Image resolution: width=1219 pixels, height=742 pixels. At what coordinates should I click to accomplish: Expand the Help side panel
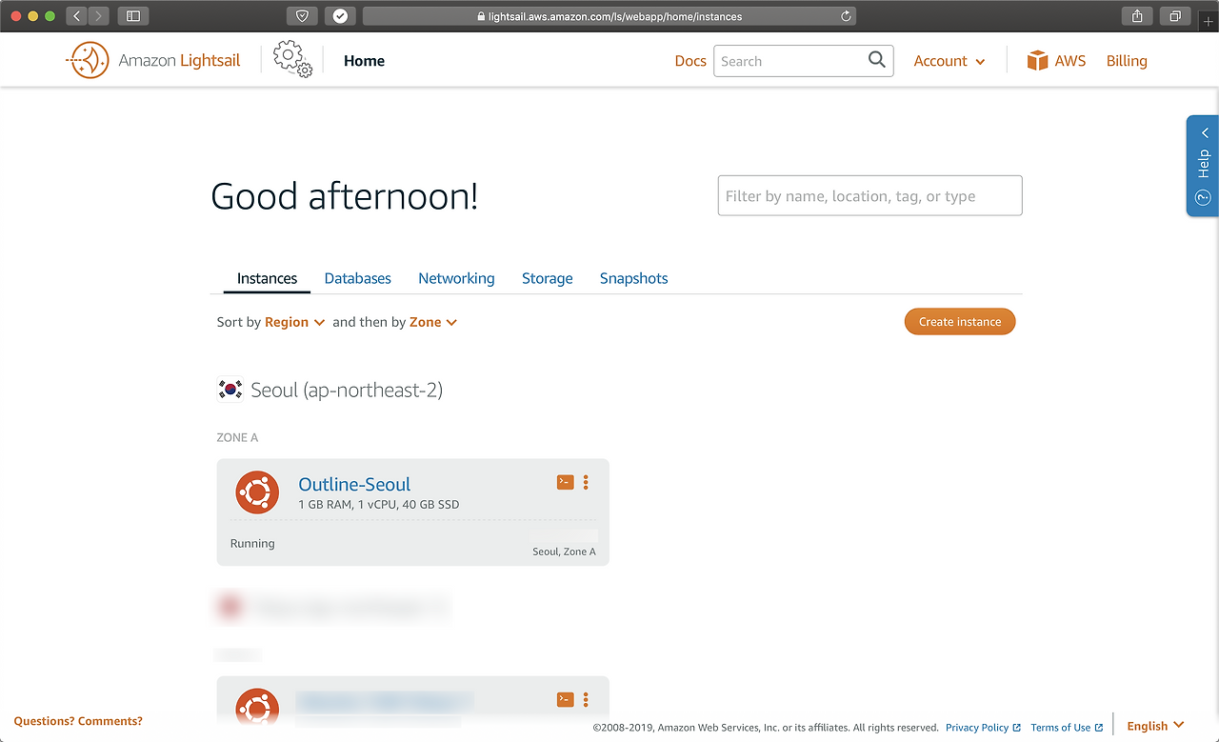point(1203,166)
